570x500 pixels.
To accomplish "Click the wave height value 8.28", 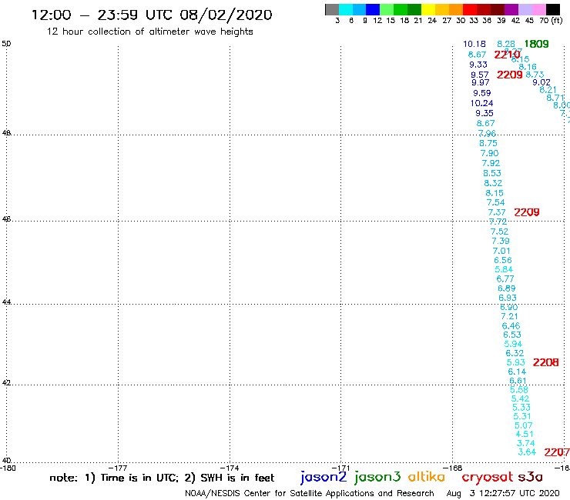I will click(506, 44).
